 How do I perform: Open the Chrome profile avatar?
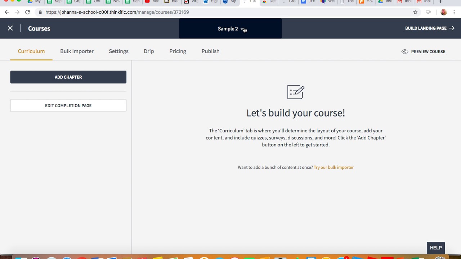[x=444, y=12]
